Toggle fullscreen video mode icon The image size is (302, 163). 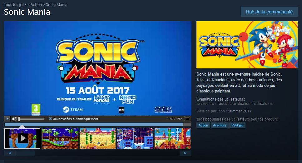pos(187,119)
